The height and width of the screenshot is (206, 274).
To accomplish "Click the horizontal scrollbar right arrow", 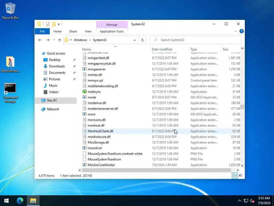I will (x=238, y=170).
